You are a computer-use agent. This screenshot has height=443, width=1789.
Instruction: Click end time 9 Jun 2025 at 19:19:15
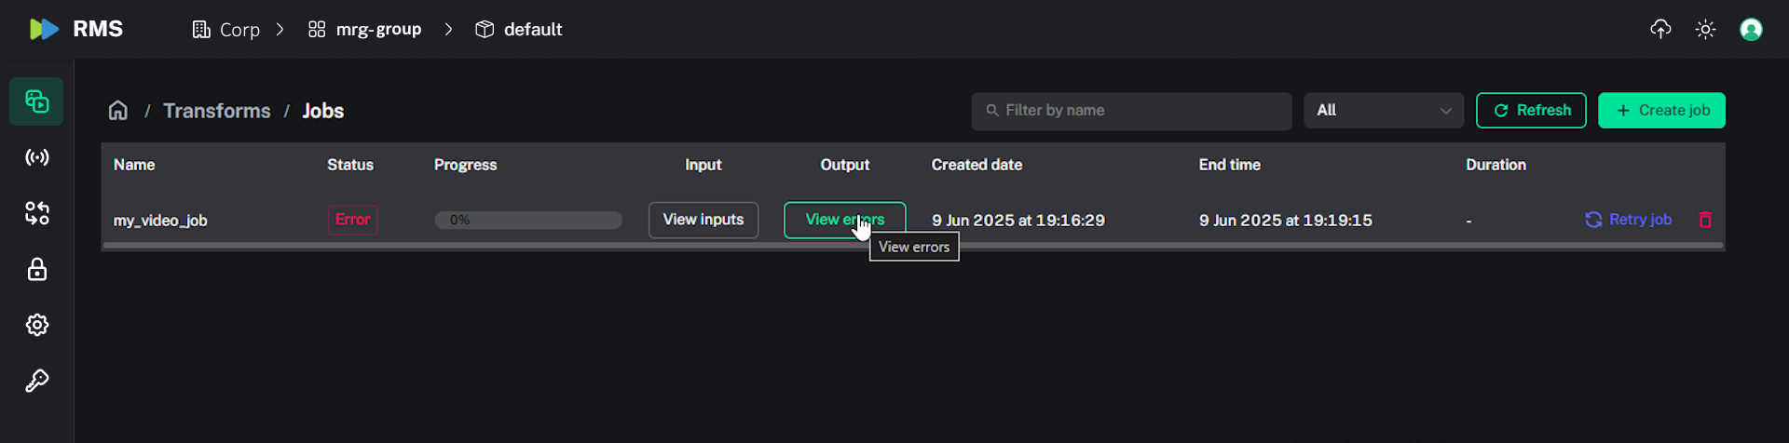click(x=1286, y=221)
